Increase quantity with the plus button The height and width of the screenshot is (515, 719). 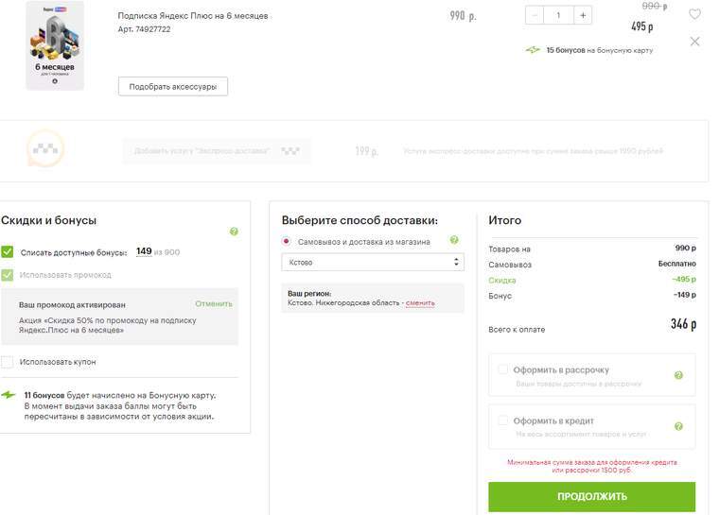583,15
